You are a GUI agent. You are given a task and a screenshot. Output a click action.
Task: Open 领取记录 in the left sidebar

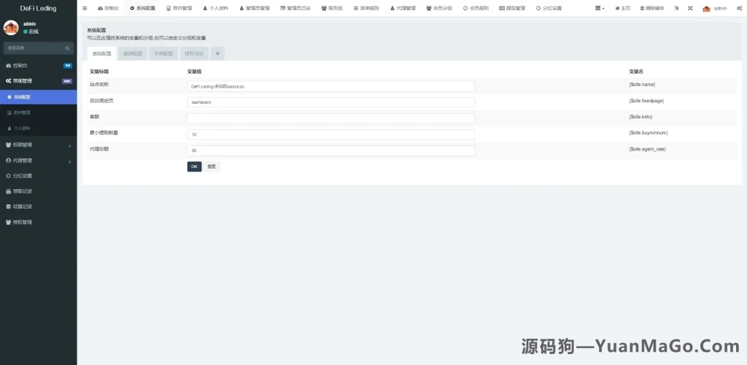(x=38, y=191)
